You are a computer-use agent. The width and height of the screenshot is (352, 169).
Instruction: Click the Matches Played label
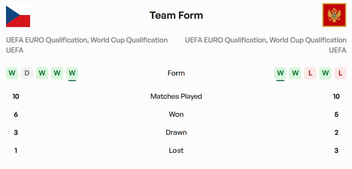(176, 96)
